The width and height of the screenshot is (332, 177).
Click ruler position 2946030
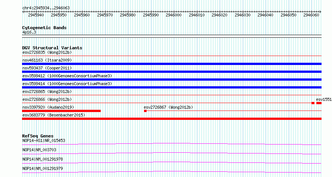pos(242,15)
